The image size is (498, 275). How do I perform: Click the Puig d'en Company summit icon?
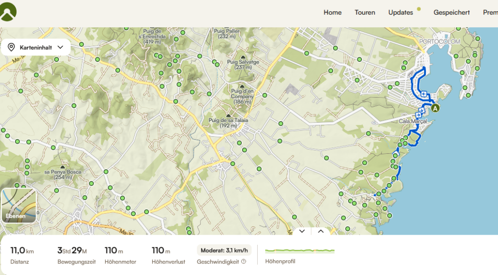pos(242,86)
